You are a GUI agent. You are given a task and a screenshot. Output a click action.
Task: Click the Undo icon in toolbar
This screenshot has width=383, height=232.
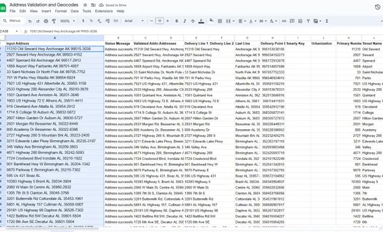pos(30,21)
